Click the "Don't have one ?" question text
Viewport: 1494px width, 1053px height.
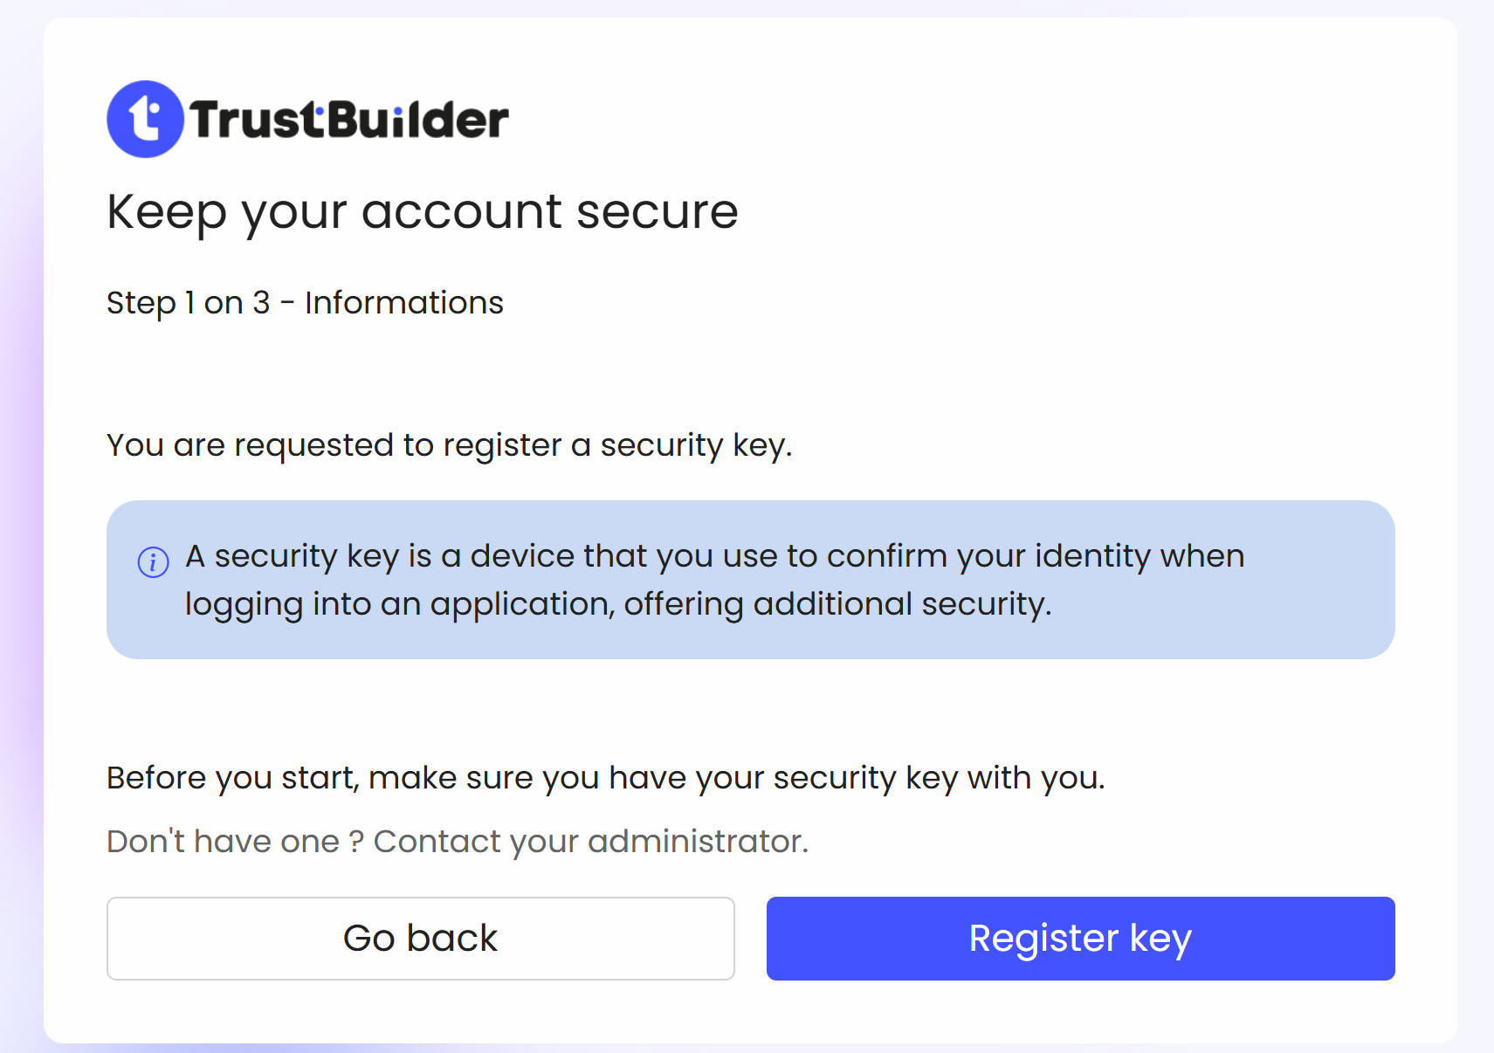tap(235, 842)
